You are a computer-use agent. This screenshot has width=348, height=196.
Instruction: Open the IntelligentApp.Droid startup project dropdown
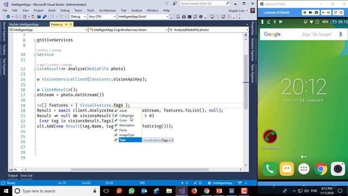coord(143,17)
